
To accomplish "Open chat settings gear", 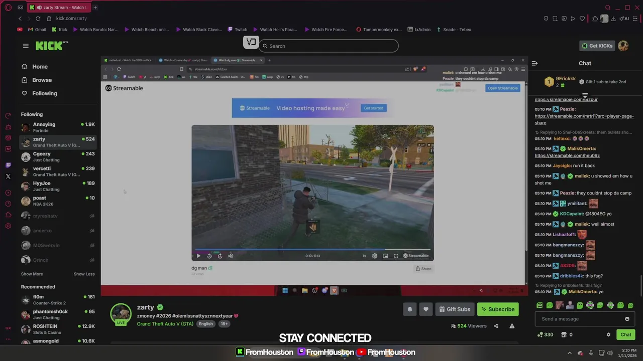I will coord(608,335).
